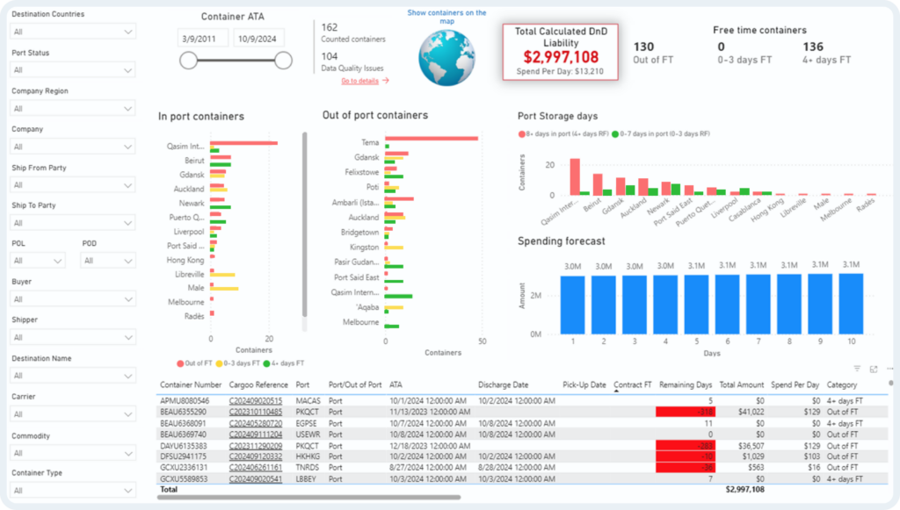
Task: Click the day 10 bar in Spending forecast
Action: (851, 304)
